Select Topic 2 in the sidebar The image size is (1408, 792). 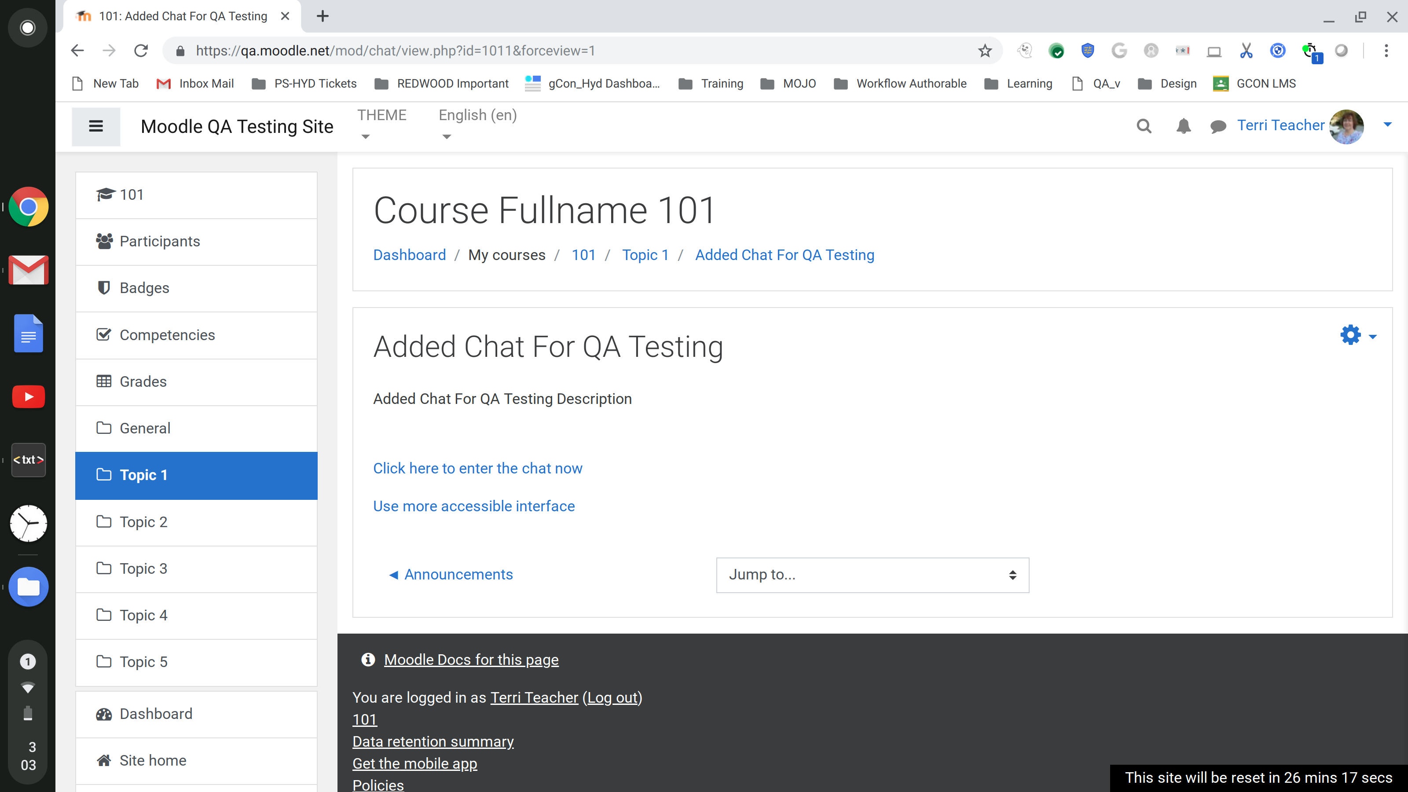coord(196,522)
